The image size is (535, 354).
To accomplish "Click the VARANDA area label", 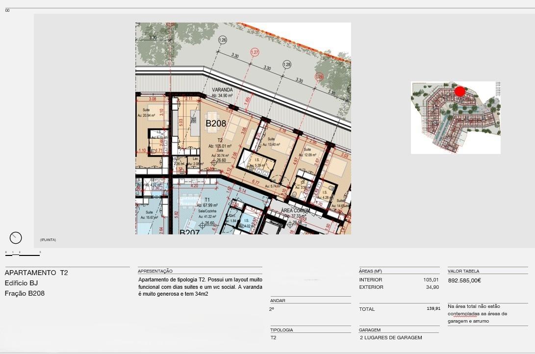I will pos(222,90).
